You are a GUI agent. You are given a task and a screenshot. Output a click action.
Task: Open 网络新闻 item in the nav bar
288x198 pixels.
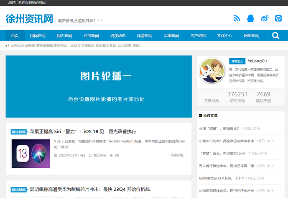click(252, 36)
